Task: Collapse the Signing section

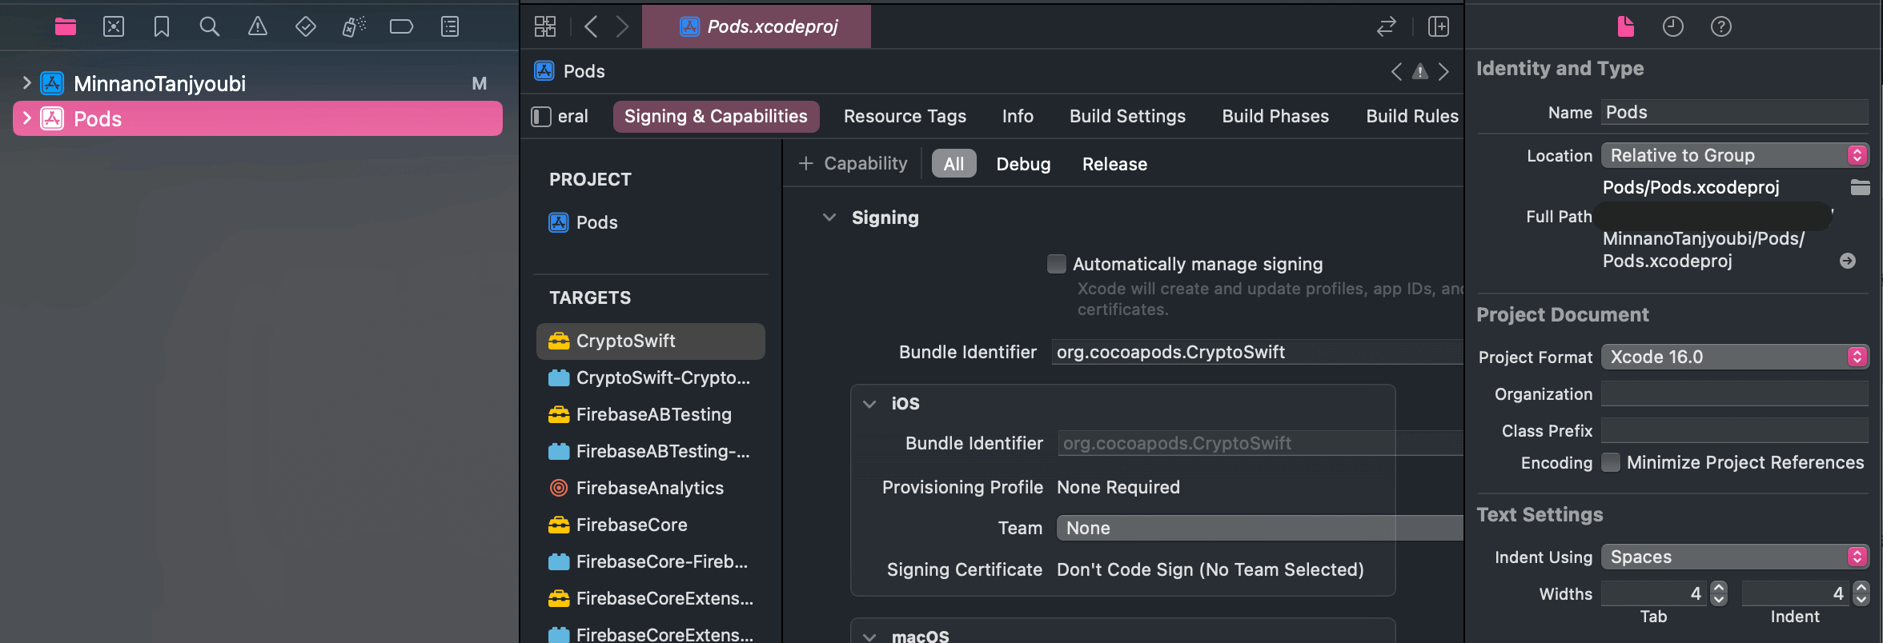Action: (829, 218)
